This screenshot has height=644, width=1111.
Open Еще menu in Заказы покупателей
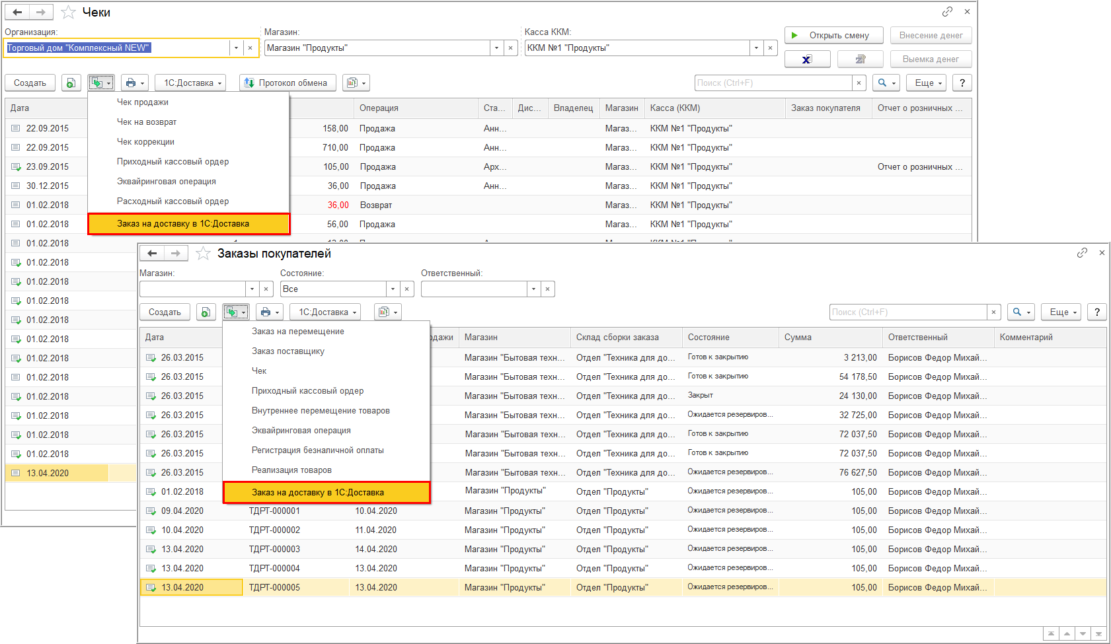[x=1061, y=312]
